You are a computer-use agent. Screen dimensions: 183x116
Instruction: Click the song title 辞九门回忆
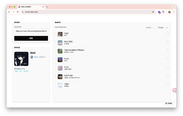pos(68,42)
